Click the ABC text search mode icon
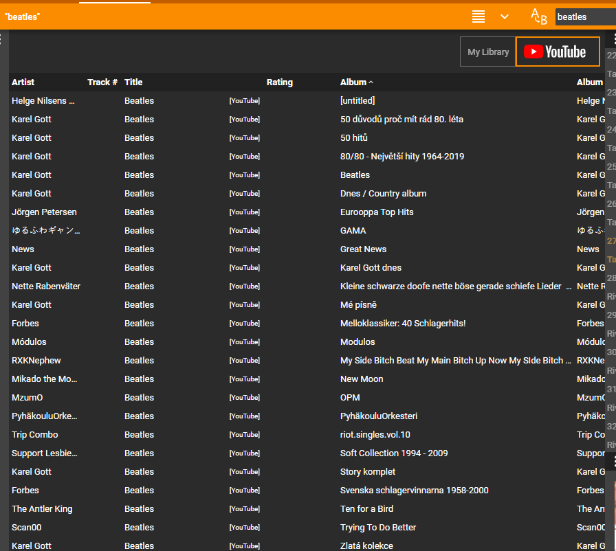Screen dimensions: 616x551 (539, 16)
